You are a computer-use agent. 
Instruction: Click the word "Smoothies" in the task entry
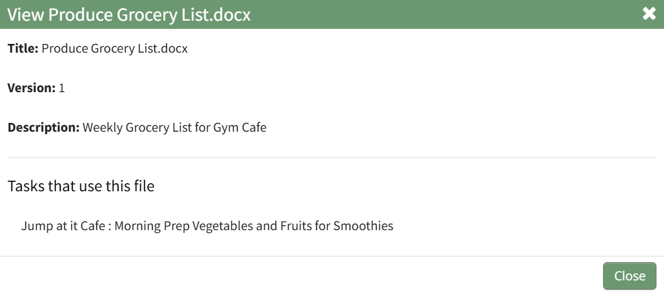click(x=363, y=226)
